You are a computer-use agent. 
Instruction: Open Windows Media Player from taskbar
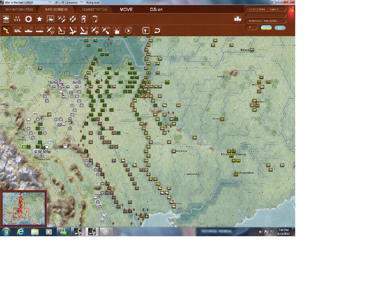(49, 232)
